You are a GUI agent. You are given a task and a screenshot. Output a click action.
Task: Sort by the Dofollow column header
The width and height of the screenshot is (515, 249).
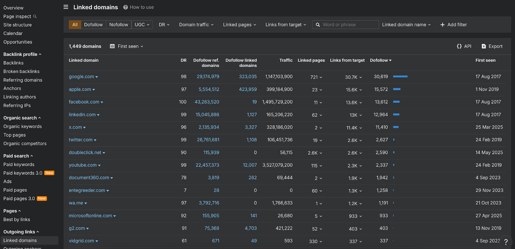(380, 60)
